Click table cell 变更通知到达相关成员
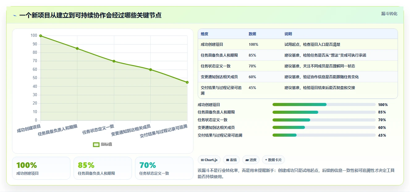Screen dimensions: 410x192 coord(219,77)
